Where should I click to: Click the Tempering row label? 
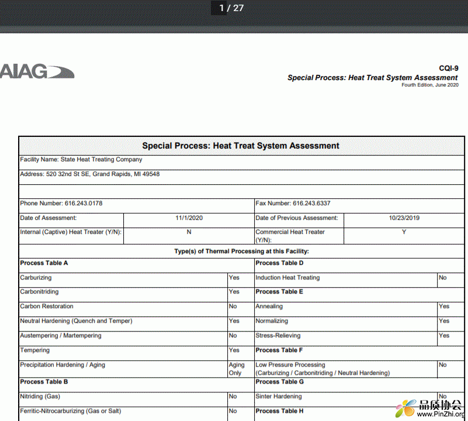pos(34,350)
